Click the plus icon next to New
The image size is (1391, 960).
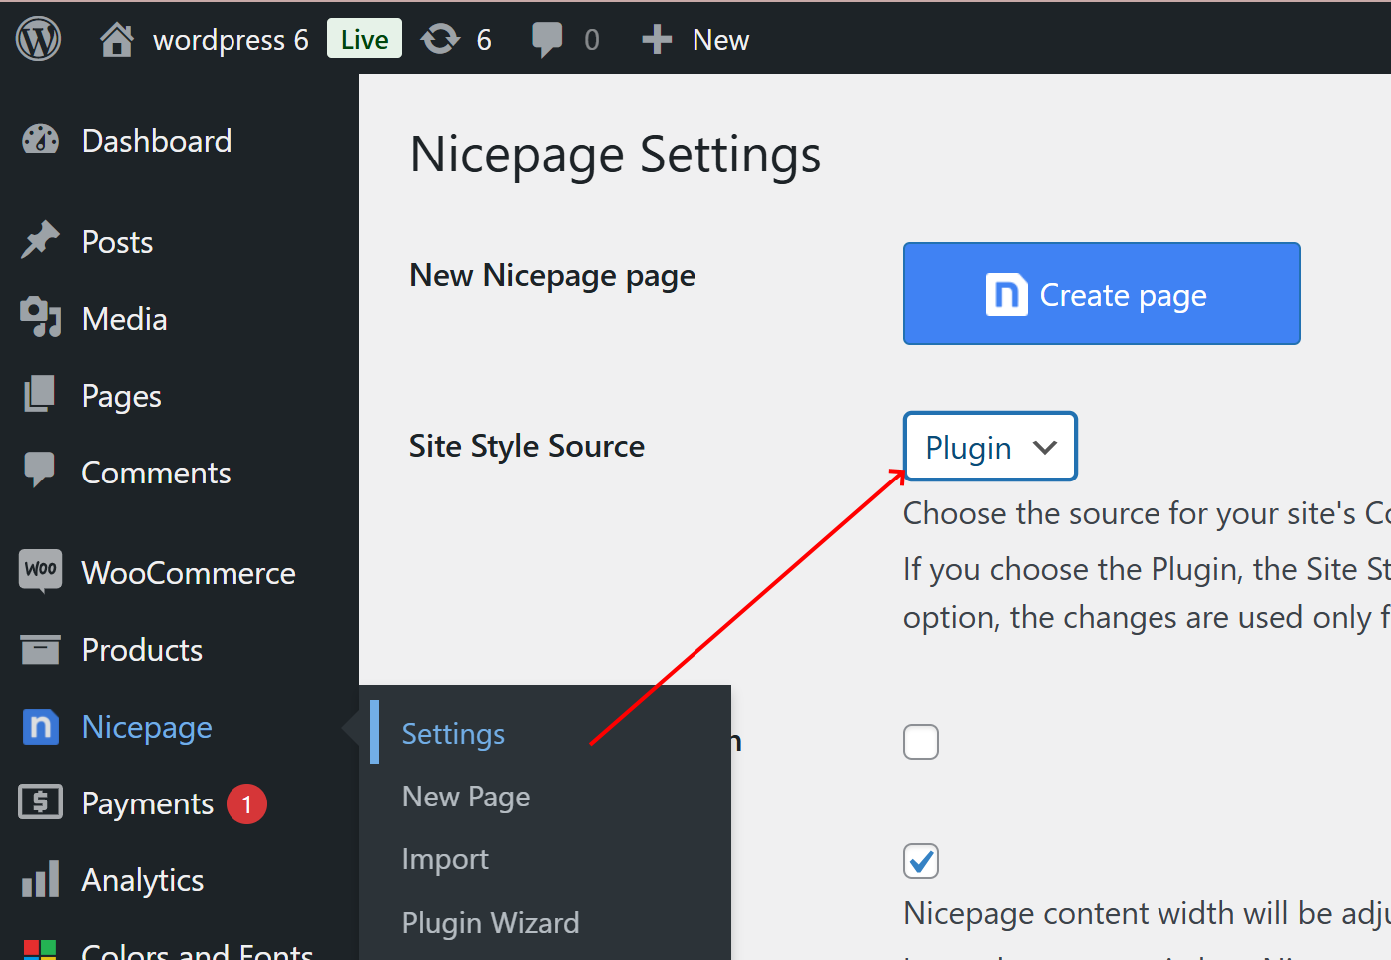point(656,40)
